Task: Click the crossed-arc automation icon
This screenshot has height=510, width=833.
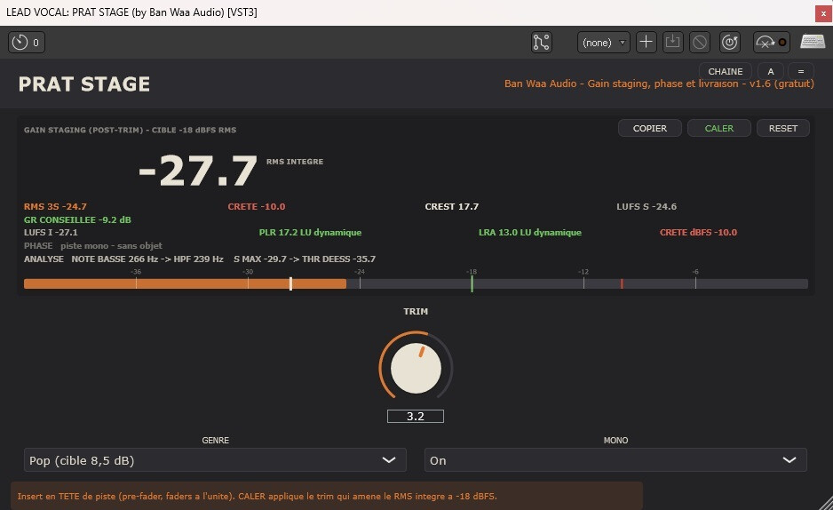Action: click(x=765, y=43)
